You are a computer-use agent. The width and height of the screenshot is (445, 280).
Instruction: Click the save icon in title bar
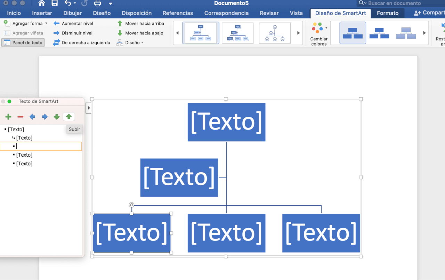pyautogui.click(x=55, y=3)
